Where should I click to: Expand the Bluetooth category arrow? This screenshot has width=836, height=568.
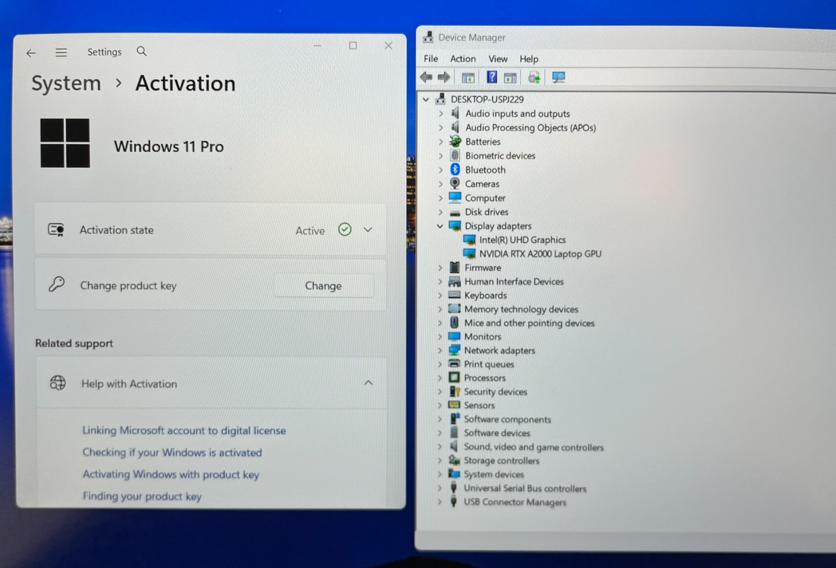[x=440, y=170]
